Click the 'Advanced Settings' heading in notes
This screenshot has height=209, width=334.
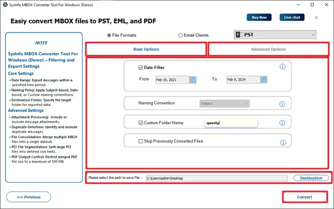pos(26,110)
